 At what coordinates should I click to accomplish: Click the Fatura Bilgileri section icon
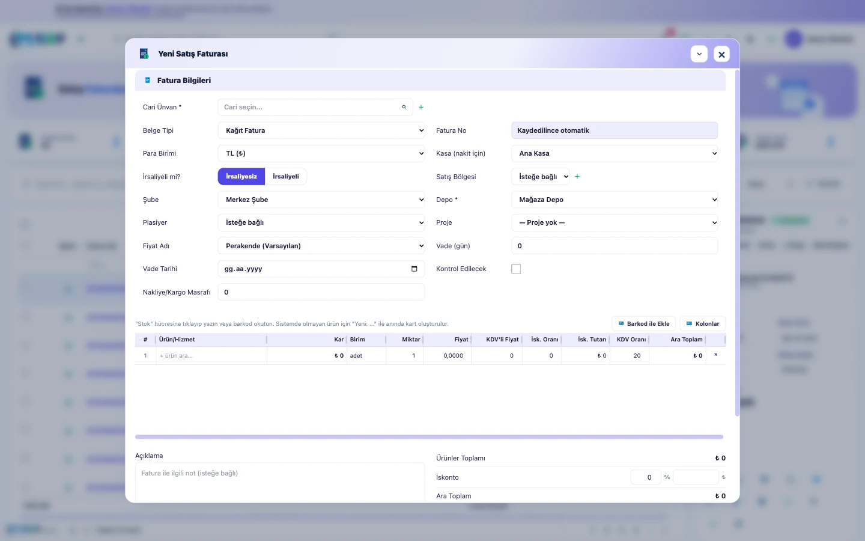point(148,80)
